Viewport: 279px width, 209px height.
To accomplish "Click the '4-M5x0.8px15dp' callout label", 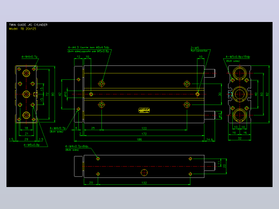I will point(238,57).
